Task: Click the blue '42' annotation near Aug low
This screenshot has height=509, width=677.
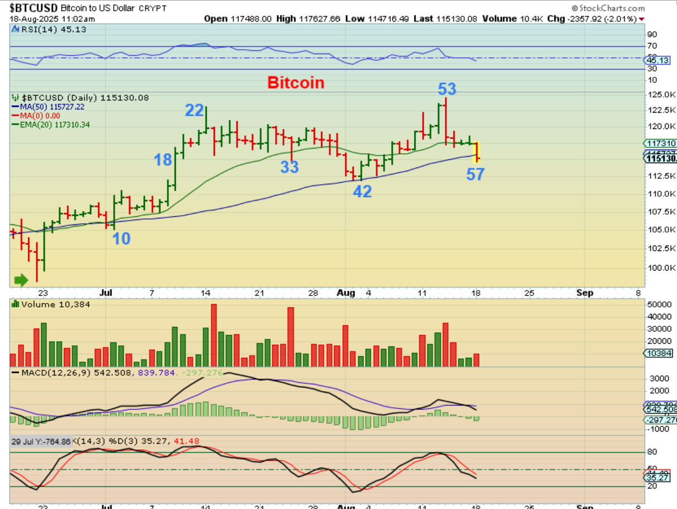Action: pos(362,191)
